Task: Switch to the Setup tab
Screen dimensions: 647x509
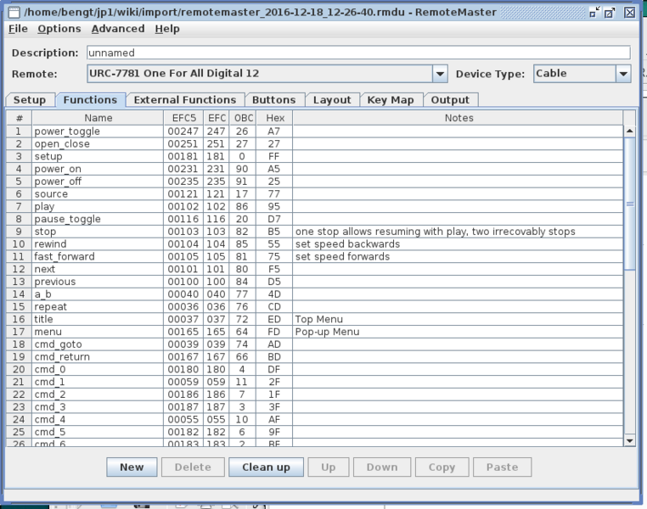Action: [x=30, y=100]
